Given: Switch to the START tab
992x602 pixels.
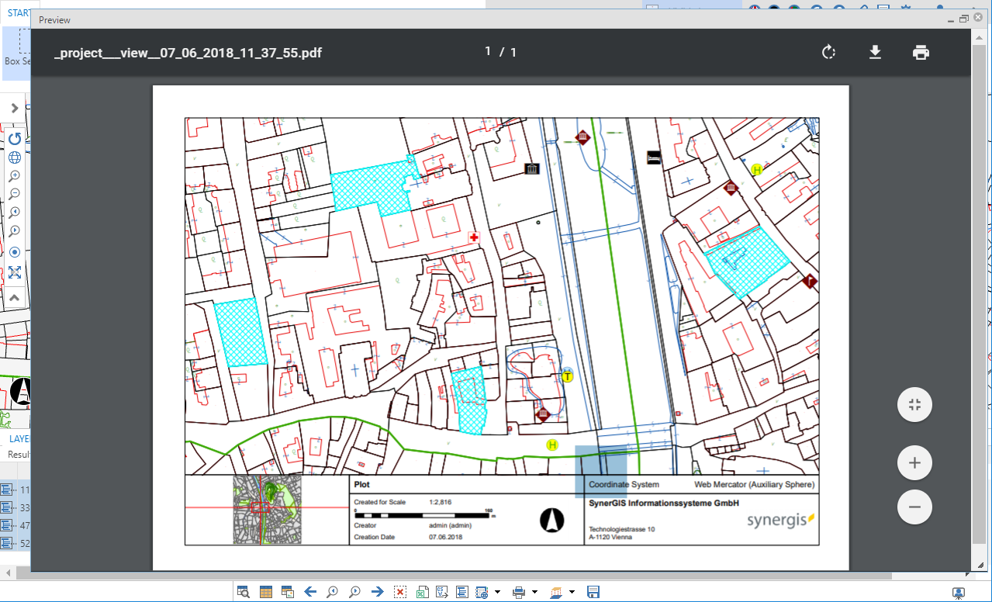Looking at the screenshot, I should [19, 13].
